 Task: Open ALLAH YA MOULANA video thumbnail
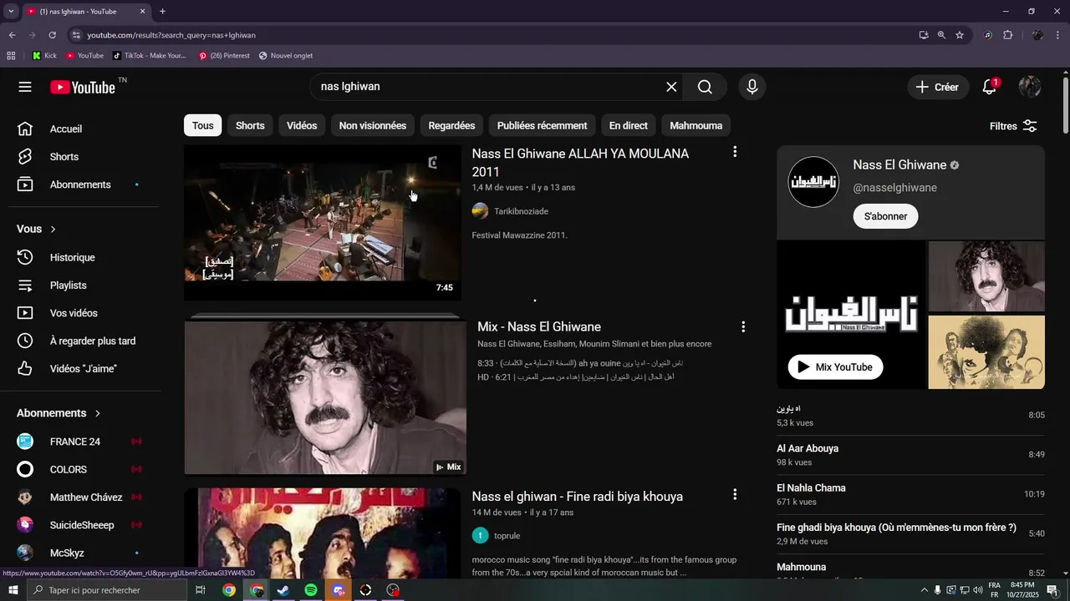(323, 223)
